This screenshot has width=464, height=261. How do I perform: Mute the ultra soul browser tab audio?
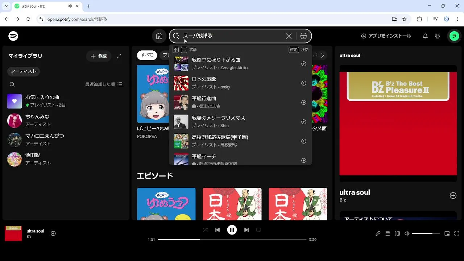click(70, 6)
